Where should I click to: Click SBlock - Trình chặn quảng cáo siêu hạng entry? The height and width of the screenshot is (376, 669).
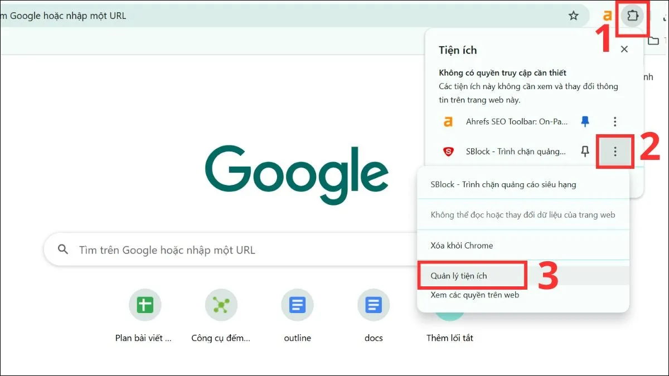coord(503,184)
